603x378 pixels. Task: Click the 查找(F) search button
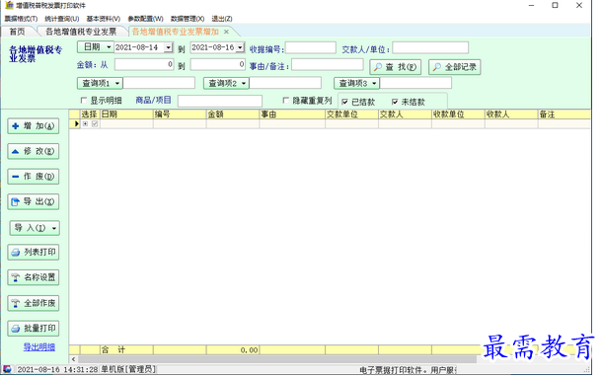click(x=396, y=67)
